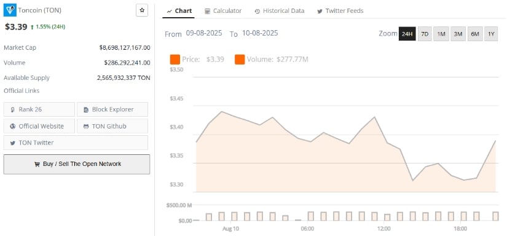The height and width of the screenshot is (236, 507).
Task: Toggle the Price series legend swatch
Action: coord(175,60)
